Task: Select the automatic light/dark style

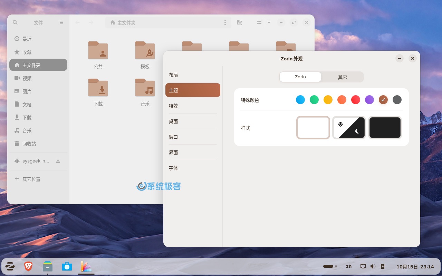Action: click(x=349, y=128)
